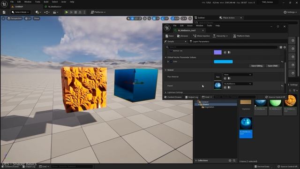Viewport: 300px width, 169px height.
Task: Click Save in material instance toolbar
Action: click(x=170, y=36)
